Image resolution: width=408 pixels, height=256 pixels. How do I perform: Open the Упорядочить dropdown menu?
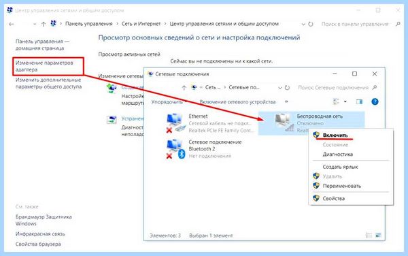click(169, 102)
